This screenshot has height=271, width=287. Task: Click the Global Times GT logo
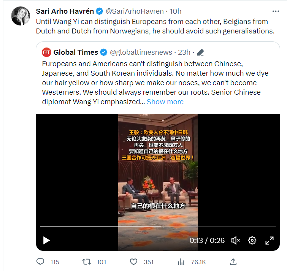click(x=46, y=52)
